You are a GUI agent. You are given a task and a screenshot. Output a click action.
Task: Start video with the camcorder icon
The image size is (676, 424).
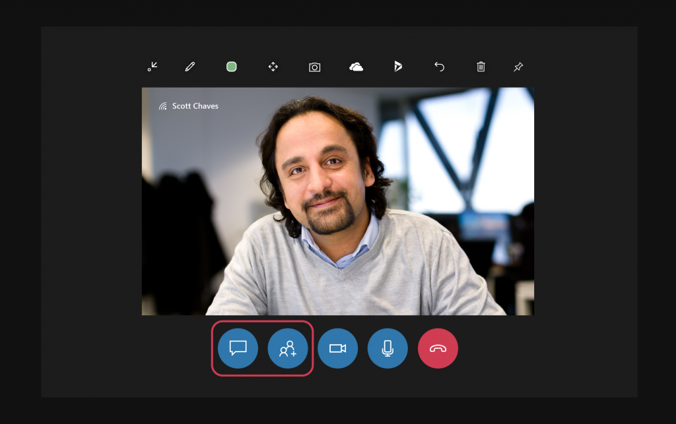[338, 348]
